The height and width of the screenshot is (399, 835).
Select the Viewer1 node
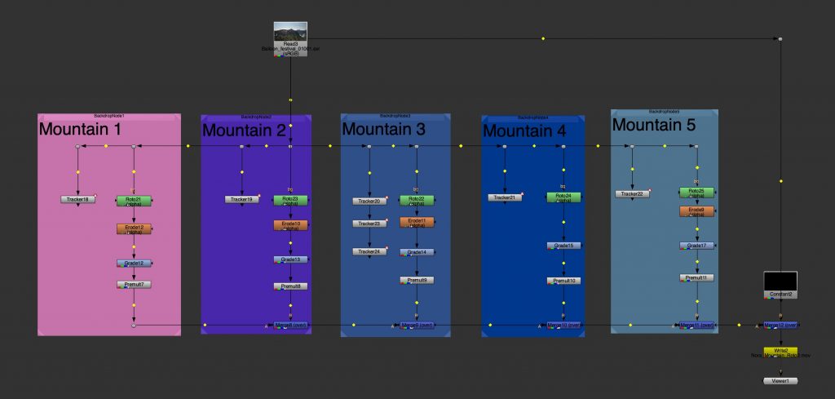[780, 381]
